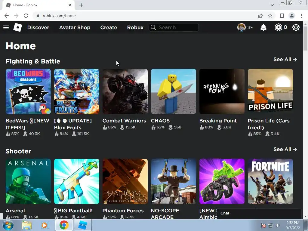Viewport: 308px width, 231px height.
Task: Open the Breaking Point game thumbnail
Action: pos(222,91)
